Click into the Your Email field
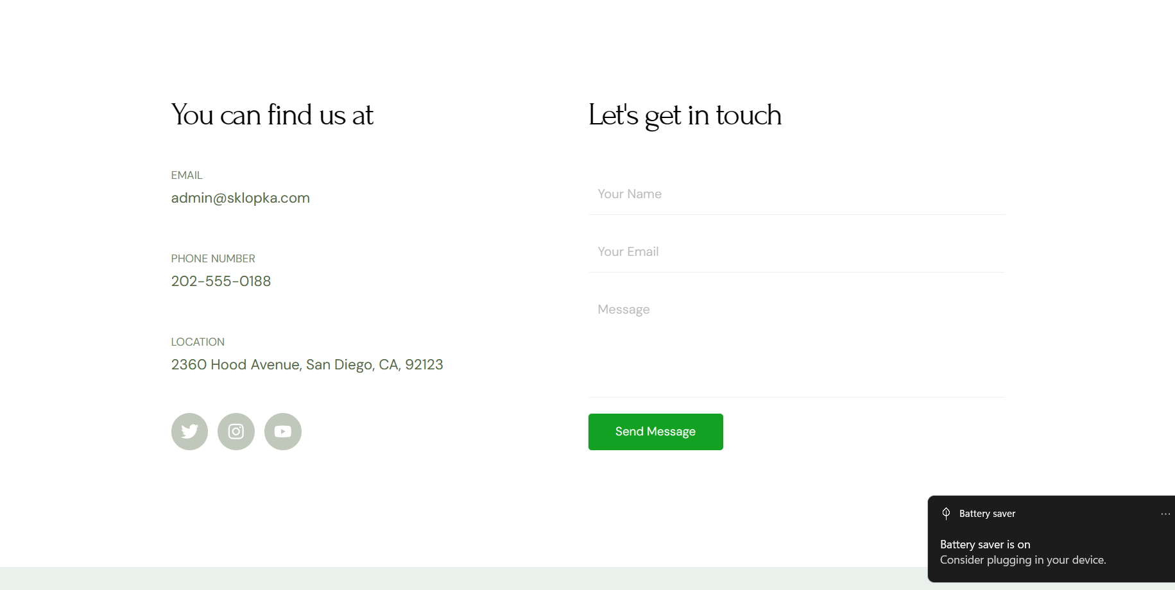 [x=796, y=252]
